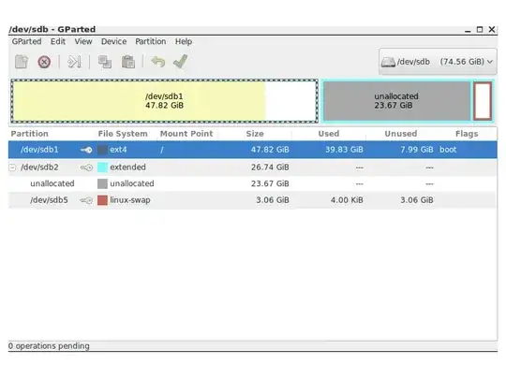Open the GParted menu
The width and height of the screenshot is (506, 379).
point(26,41)
